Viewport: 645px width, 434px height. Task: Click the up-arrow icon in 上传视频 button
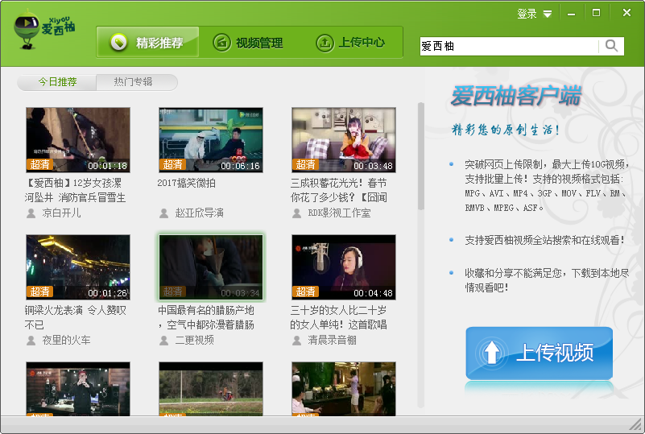(x=491, y=353)
